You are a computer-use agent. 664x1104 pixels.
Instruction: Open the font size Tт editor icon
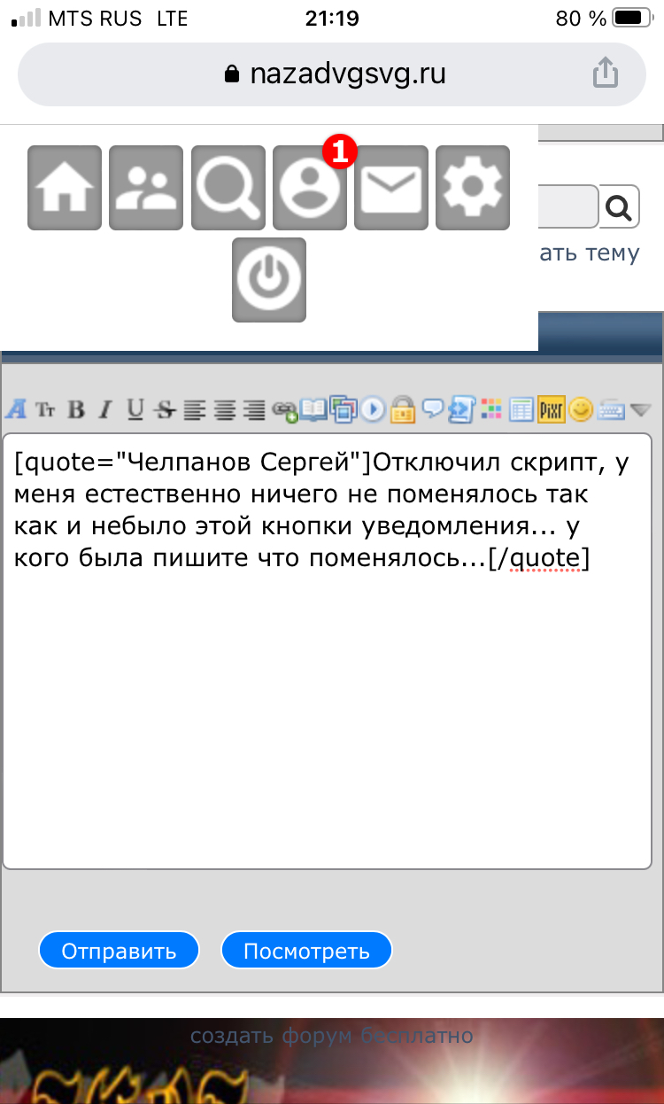coord(46,409)
